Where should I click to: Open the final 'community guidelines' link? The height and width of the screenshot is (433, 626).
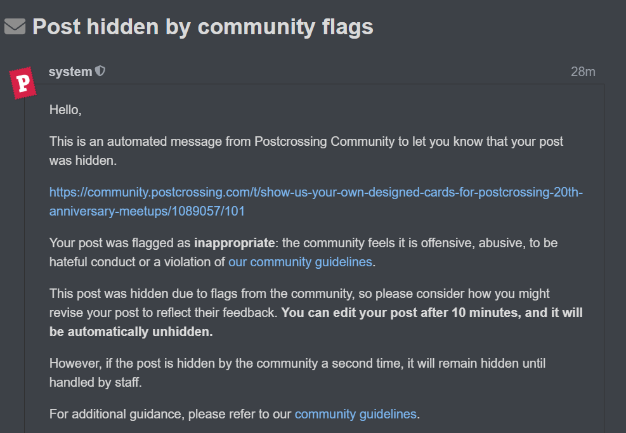tap(355, 414)
